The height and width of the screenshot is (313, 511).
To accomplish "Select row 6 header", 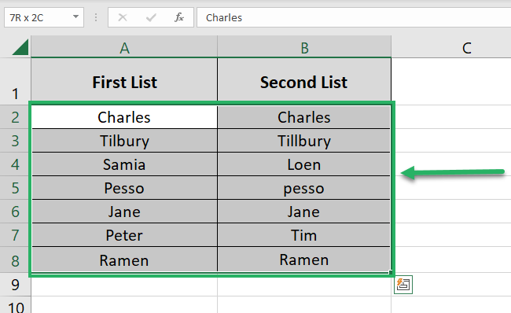I will pos(15,212).
